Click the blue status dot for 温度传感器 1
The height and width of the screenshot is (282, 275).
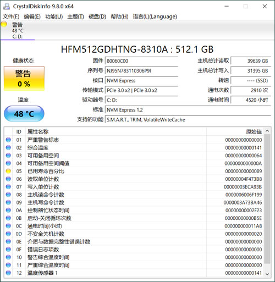click(x=8, y=273)
